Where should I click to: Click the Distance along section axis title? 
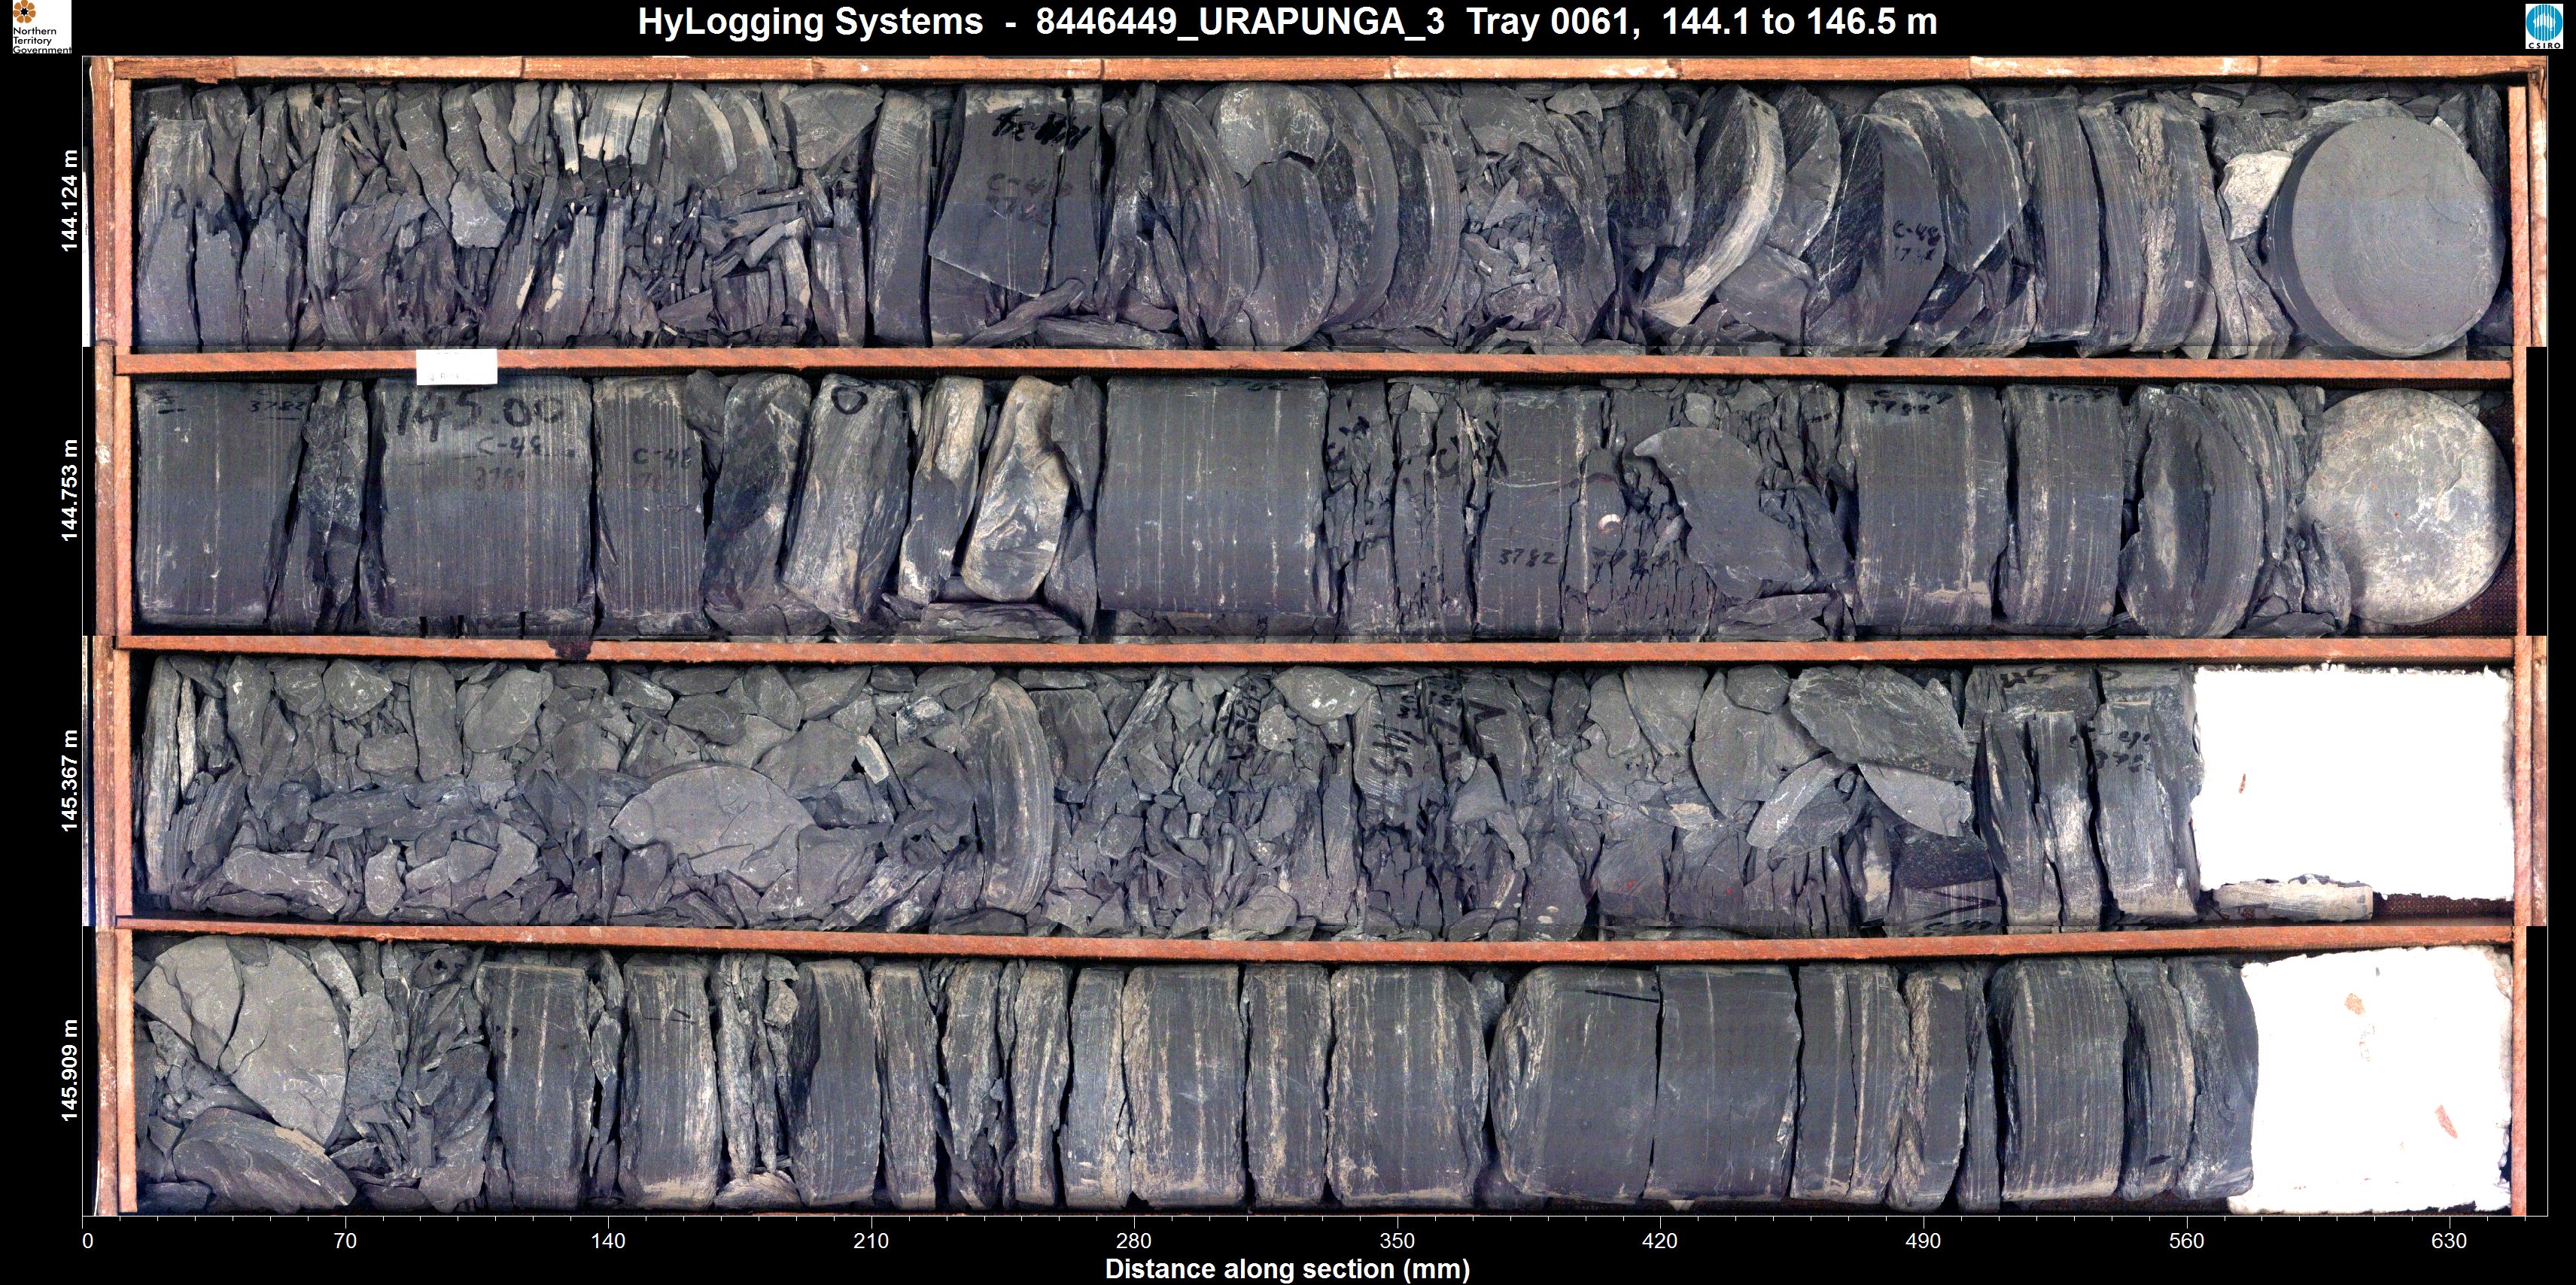point(1287,1269)
